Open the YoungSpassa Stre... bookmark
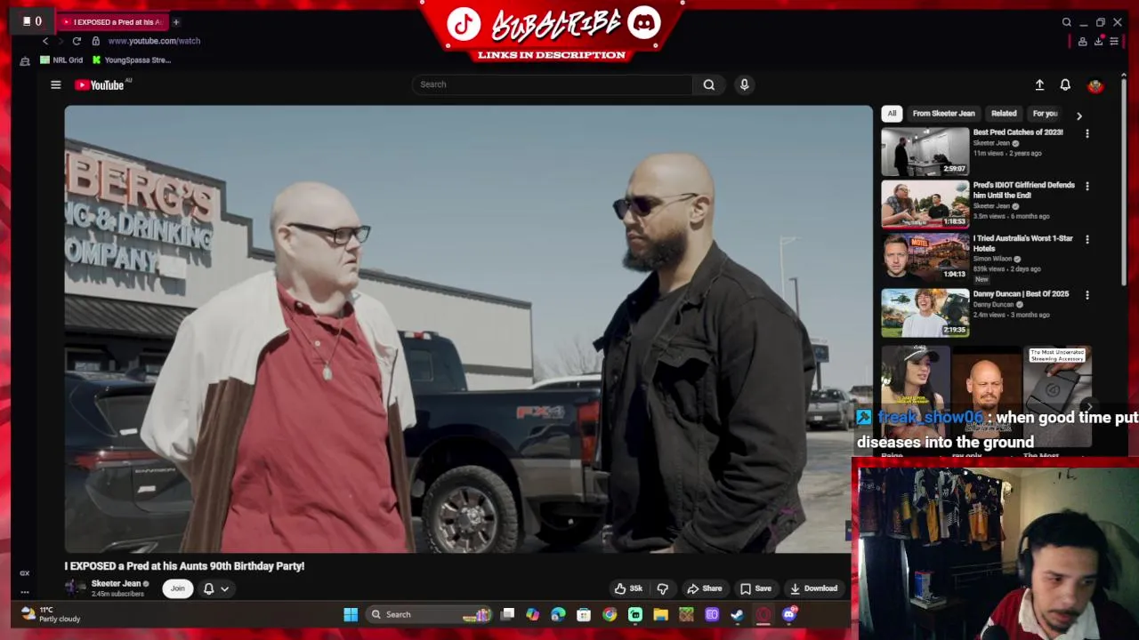This screenshot has width=1139, height=640. 131,60
